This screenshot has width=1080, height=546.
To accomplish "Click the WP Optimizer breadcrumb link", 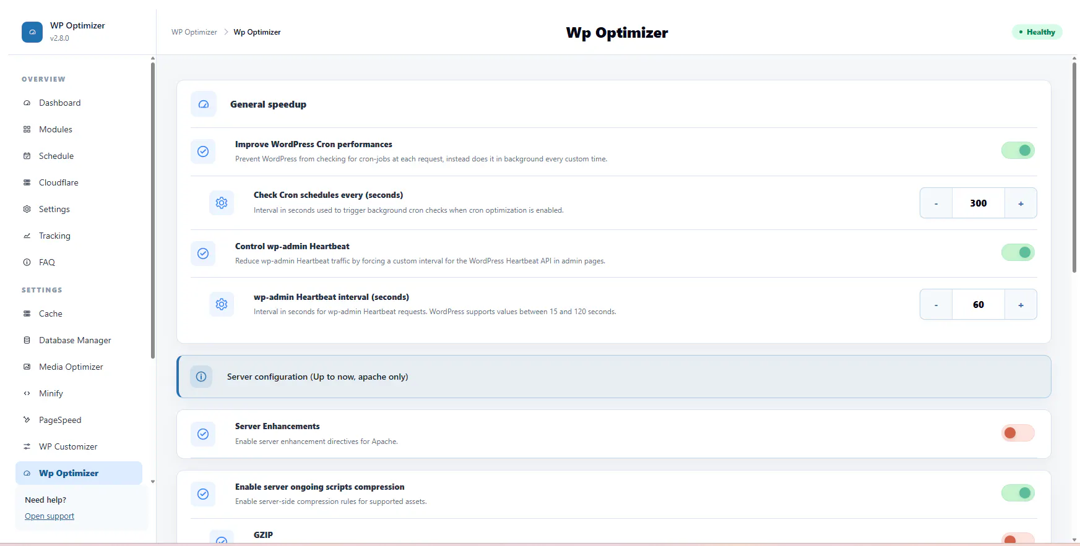I will [x=194, y=32].
